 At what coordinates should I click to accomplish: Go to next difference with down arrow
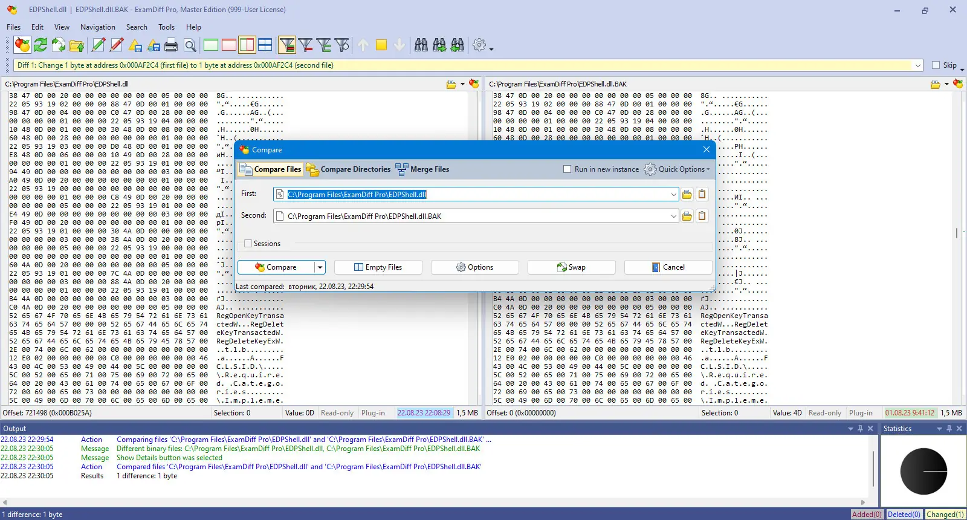[x=399, y=45]
